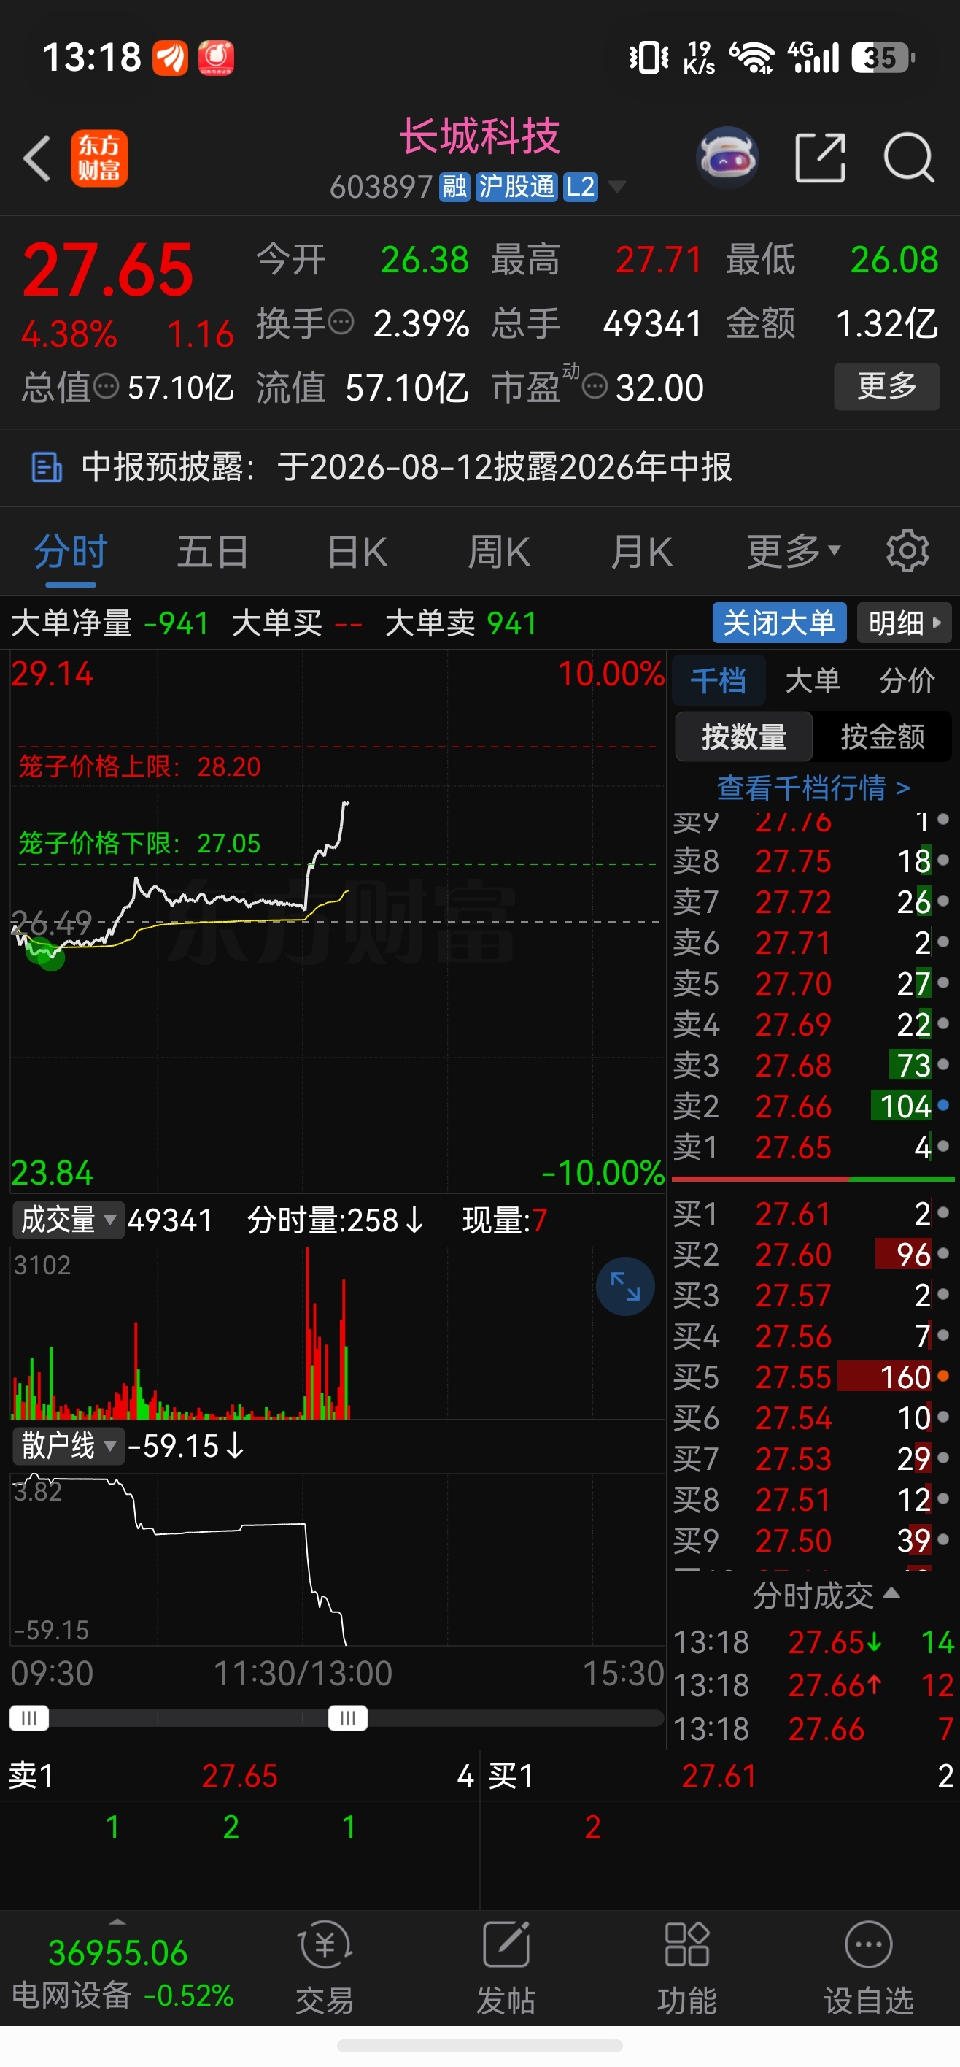Open the 更多 chart period dropdown
The image size is (960, 2067).
point(794,551)
